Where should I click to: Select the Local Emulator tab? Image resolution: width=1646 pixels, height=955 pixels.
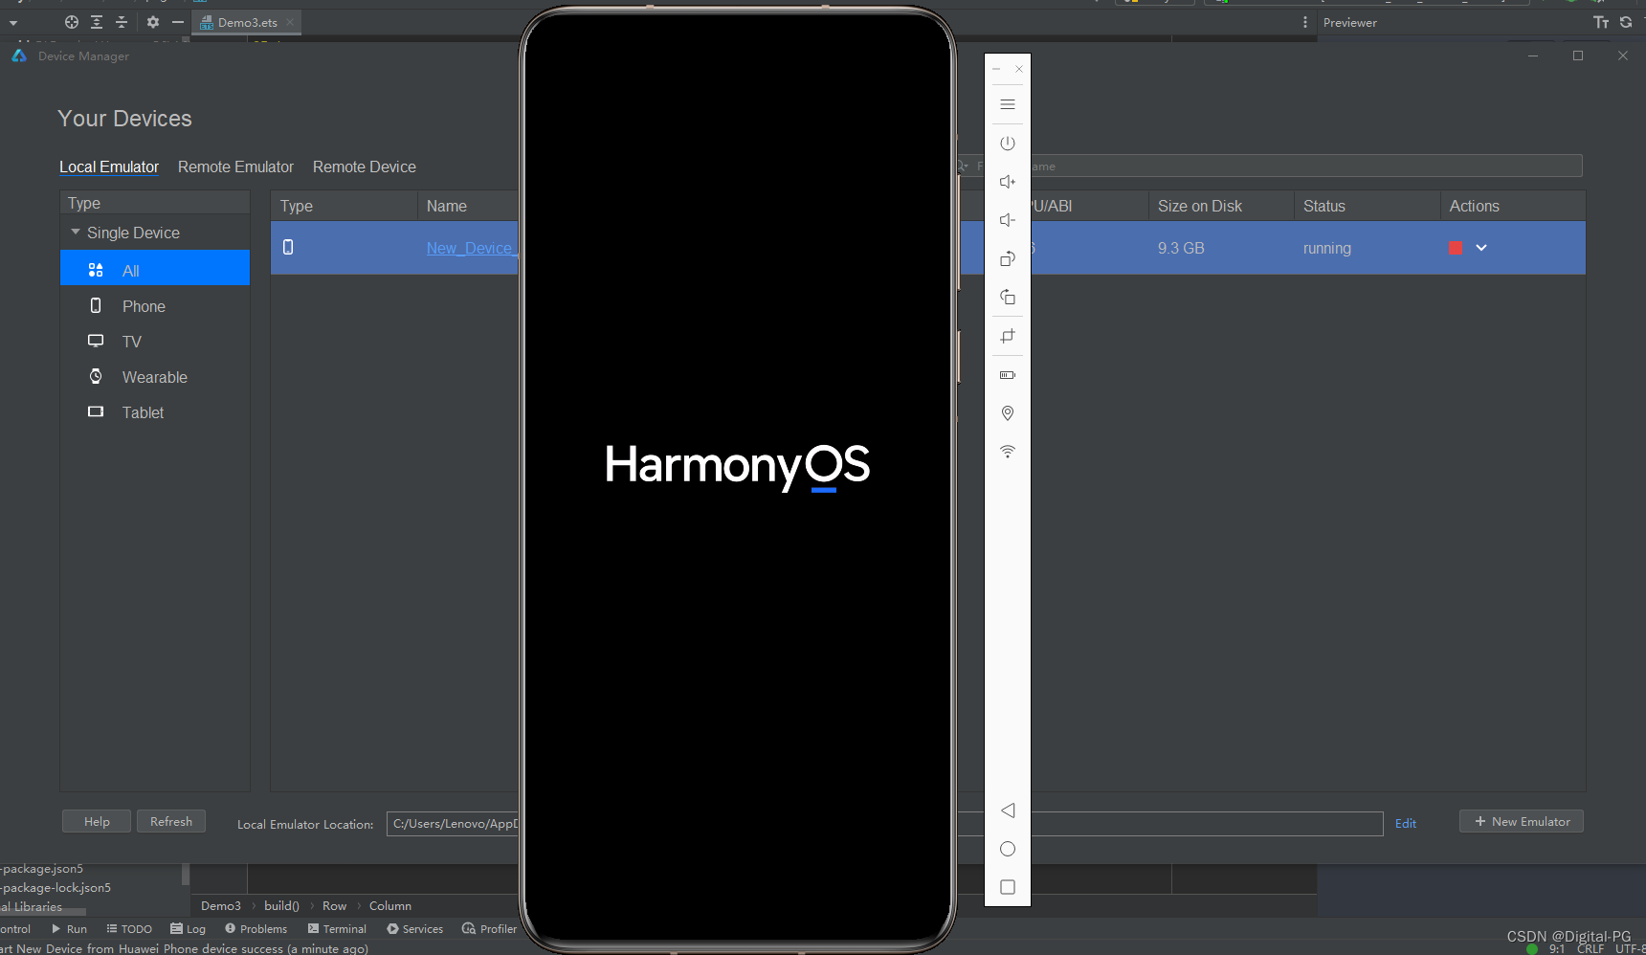tap(109, 167)
